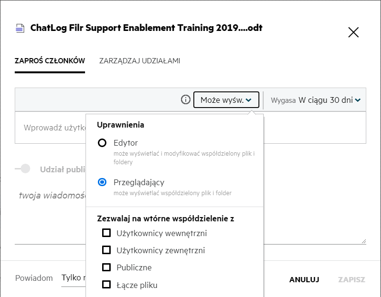This screenshot has height=297, width=381.
Task: Switch to Zarządzaj udziałami tab
Action: [140, 61]
